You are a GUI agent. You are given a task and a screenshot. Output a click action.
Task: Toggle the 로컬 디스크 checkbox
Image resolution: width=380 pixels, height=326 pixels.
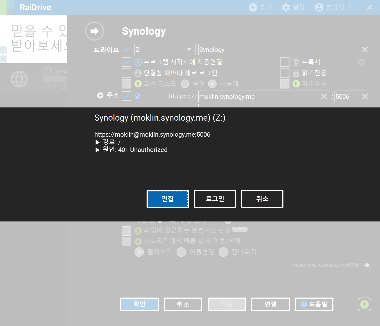pos(127,84)
